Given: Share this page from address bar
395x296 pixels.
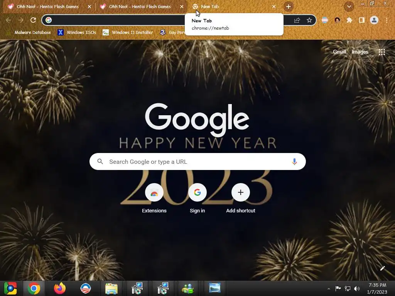Looking at the screenshot, I should point(297,20).
